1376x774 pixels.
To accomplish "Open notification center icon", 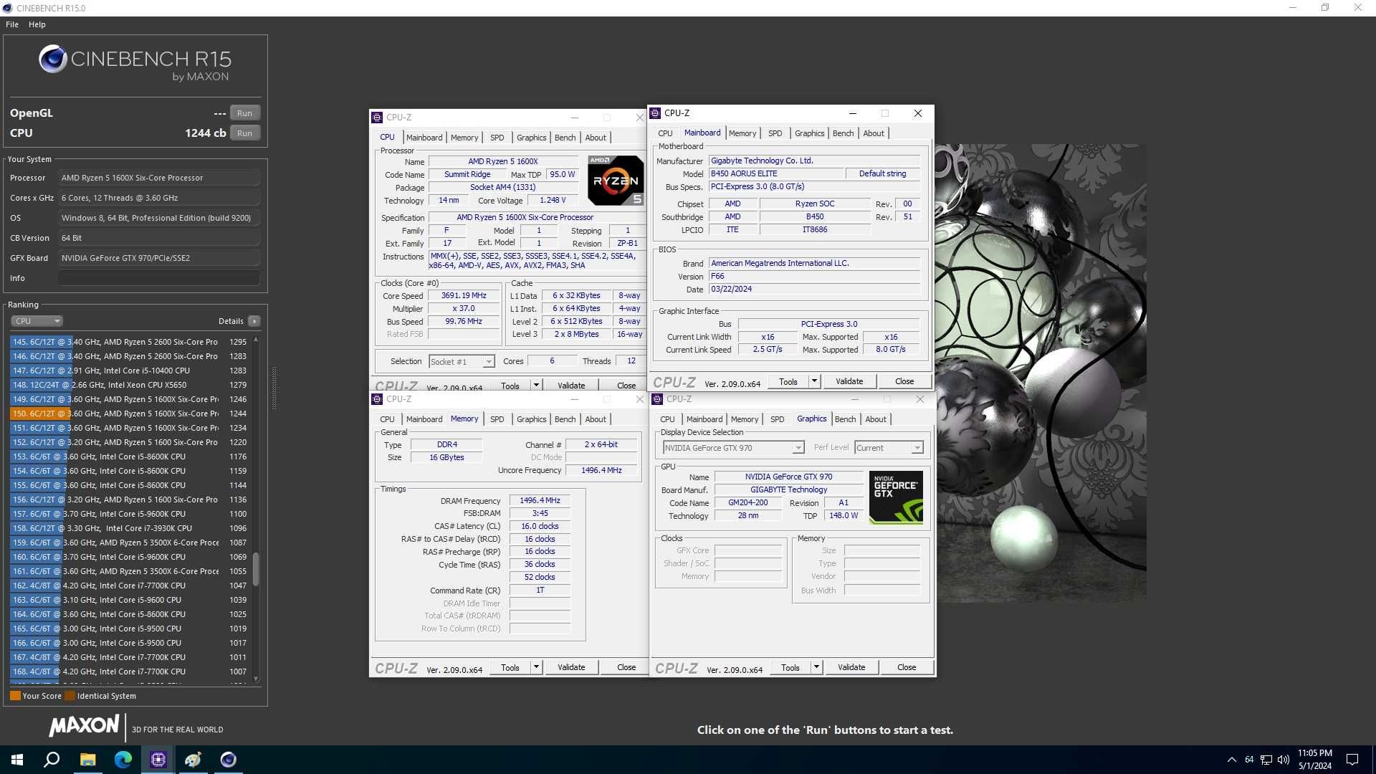I will (1352, 760).
